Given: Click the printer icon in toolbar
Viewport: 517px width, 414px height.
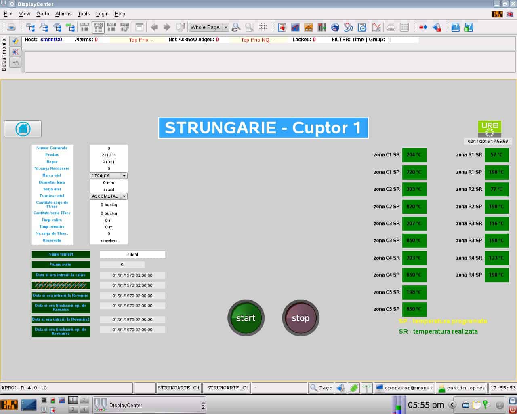Looking at the screenshot, I should click(x=11, y=27).
